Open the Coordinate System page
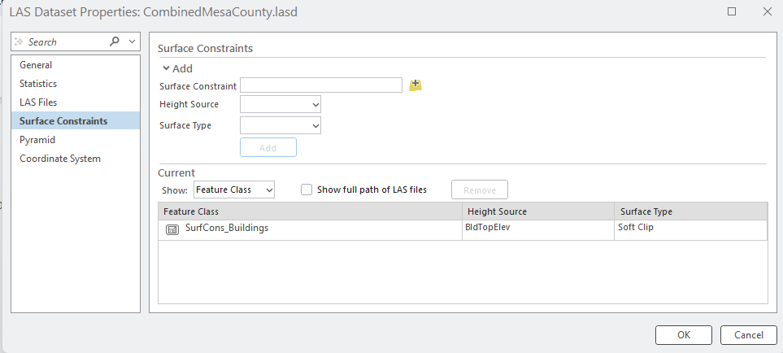The height and width of the screenshot is (353, 783). pos(76,159)
